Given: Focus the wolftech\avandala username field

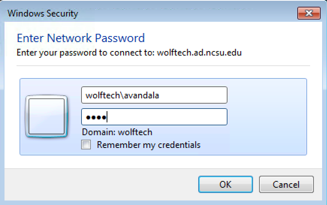Looking at the screenshot, I should tap(154, 95).
